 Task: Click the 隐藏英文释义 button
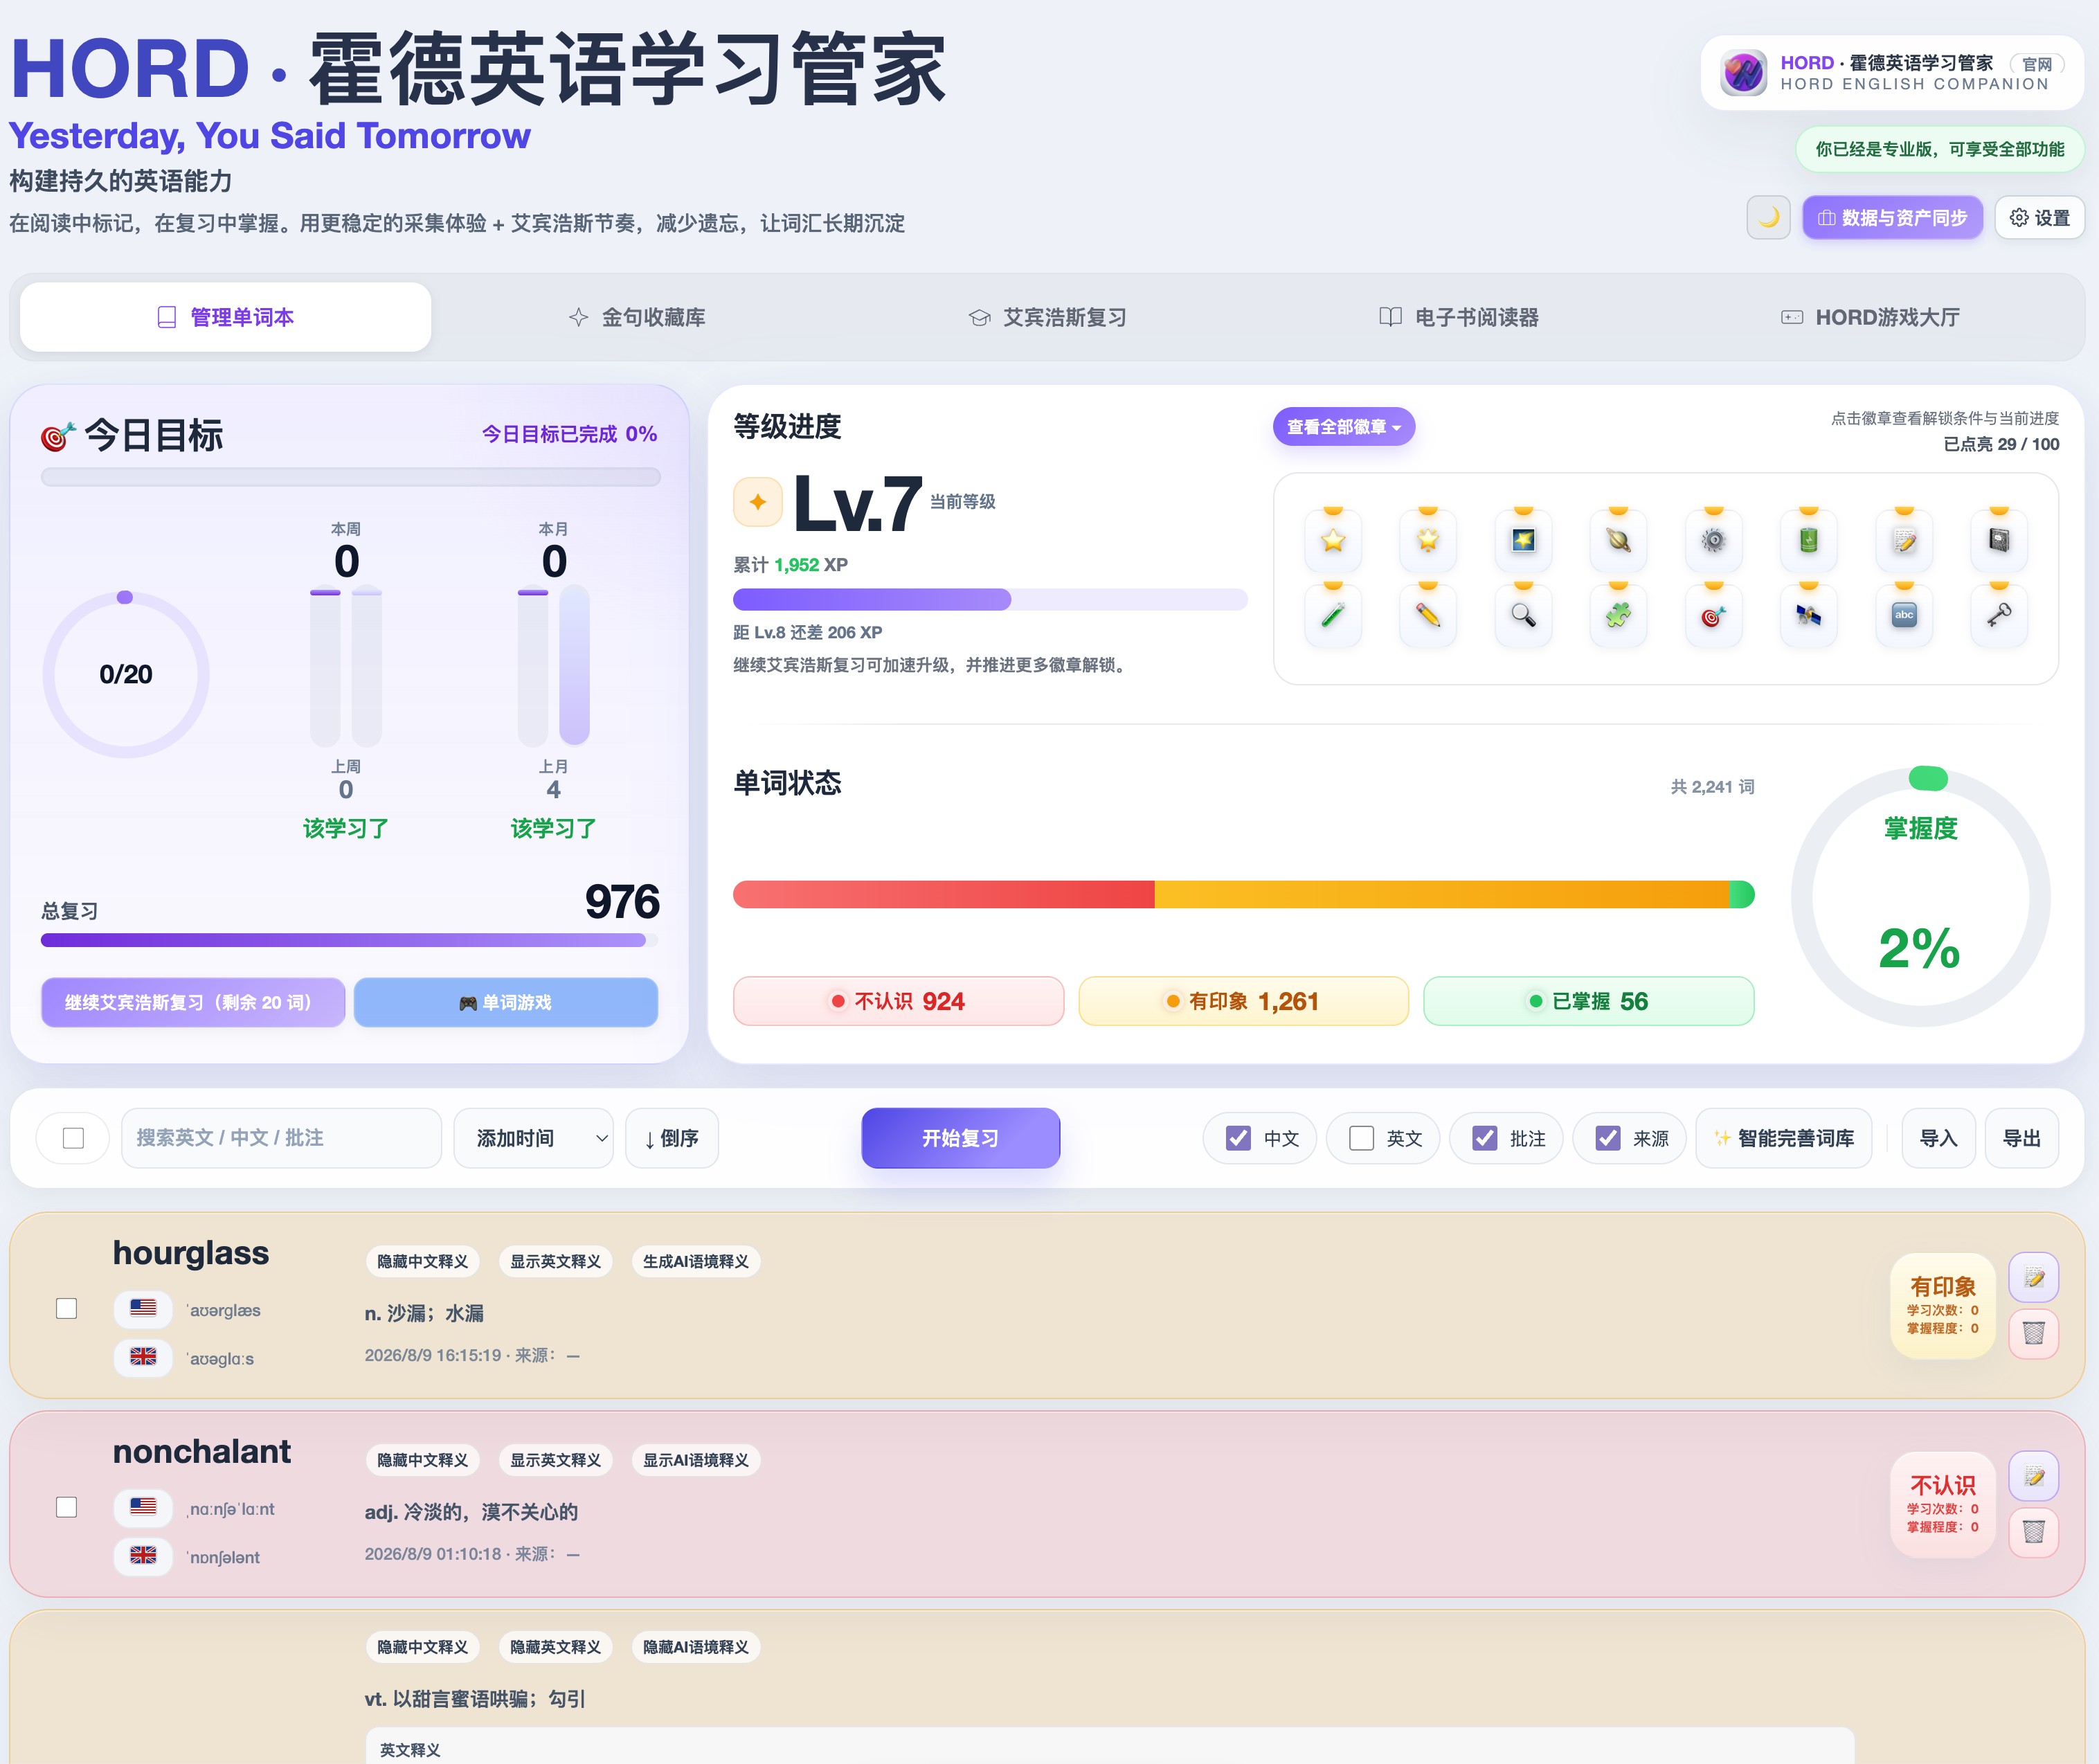556,1647
